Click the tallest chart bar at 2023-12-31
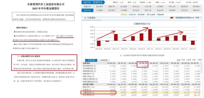This screenshot has width=204, height=98. click(x=150, y=35)
